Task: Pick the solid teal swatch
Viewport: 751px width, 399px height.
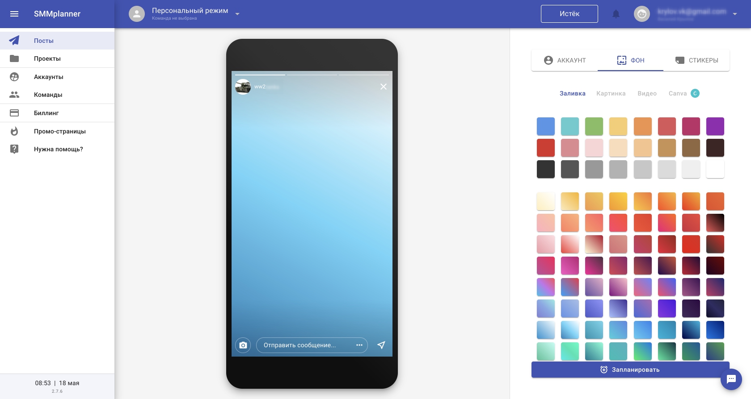Action: coord(570,126)
